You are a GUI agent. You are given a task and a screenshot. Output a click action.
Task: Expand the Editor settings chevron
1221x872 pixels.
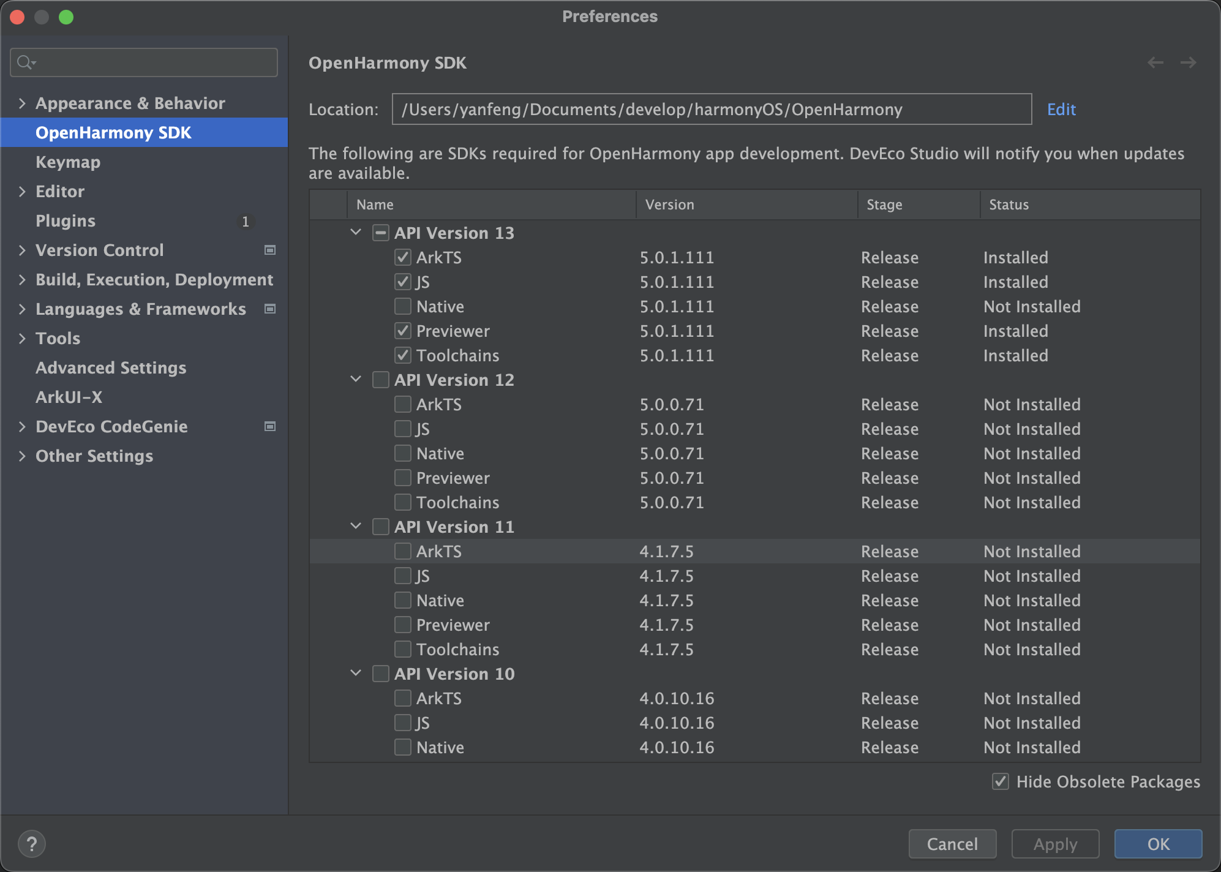pyautogui.click(x=22, y=191)
